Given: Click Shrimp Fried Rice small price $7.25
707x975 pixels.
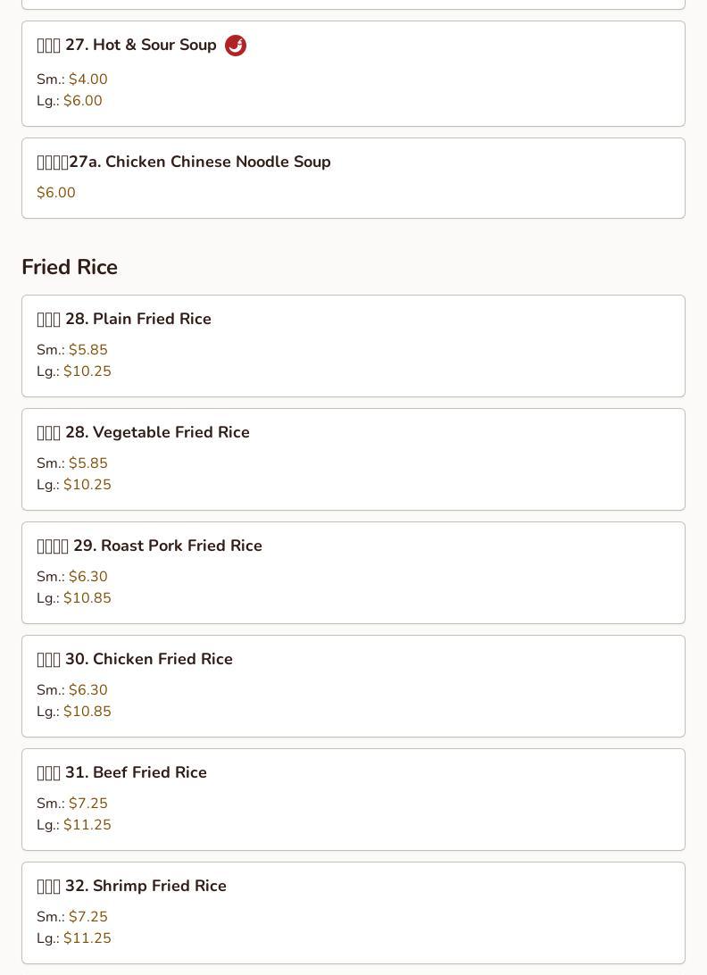Looking at the screenshot, I should 88,917.
